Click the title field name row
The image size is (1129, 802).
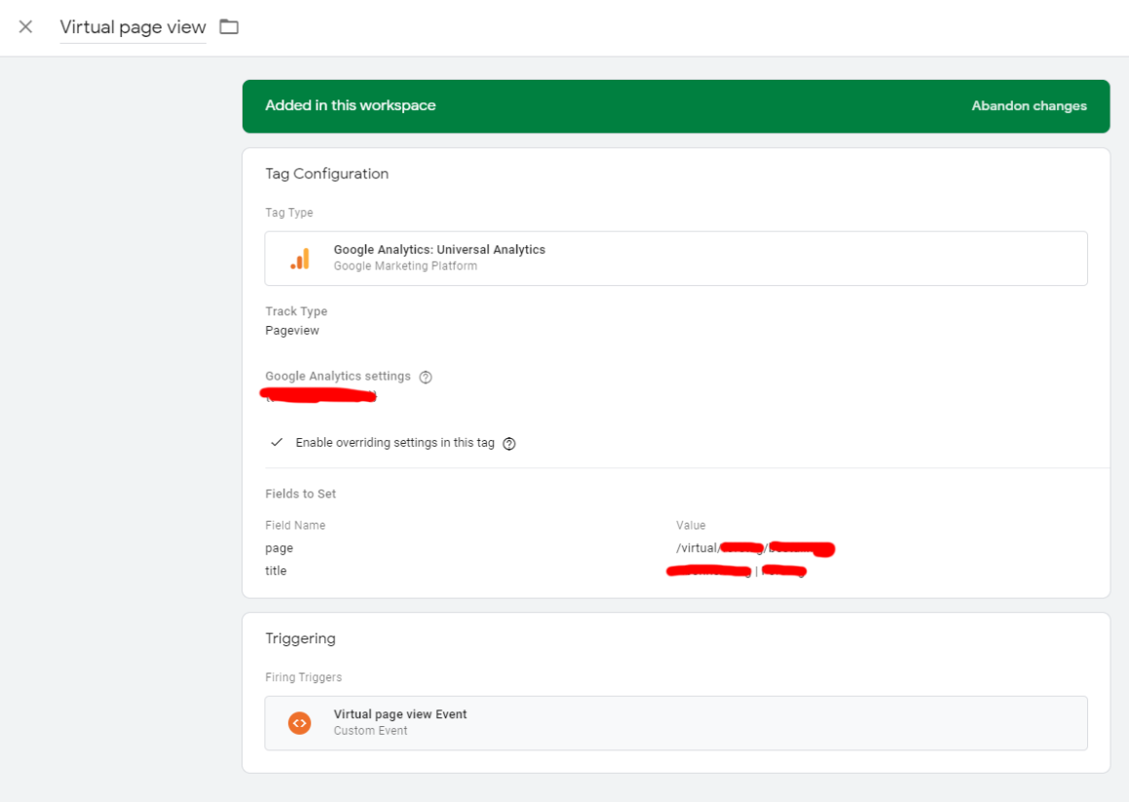[x=276, y=571]
